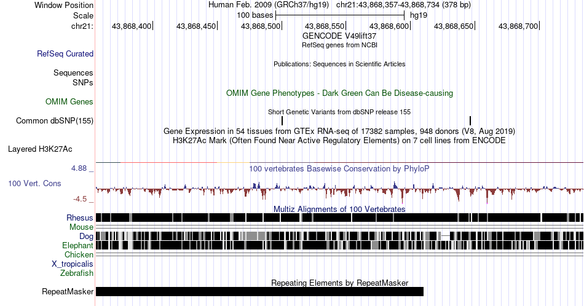Click the 100 bases scale bar
Image resolution: width=584 pixels, height=306 pixels.
pos(340,15)
